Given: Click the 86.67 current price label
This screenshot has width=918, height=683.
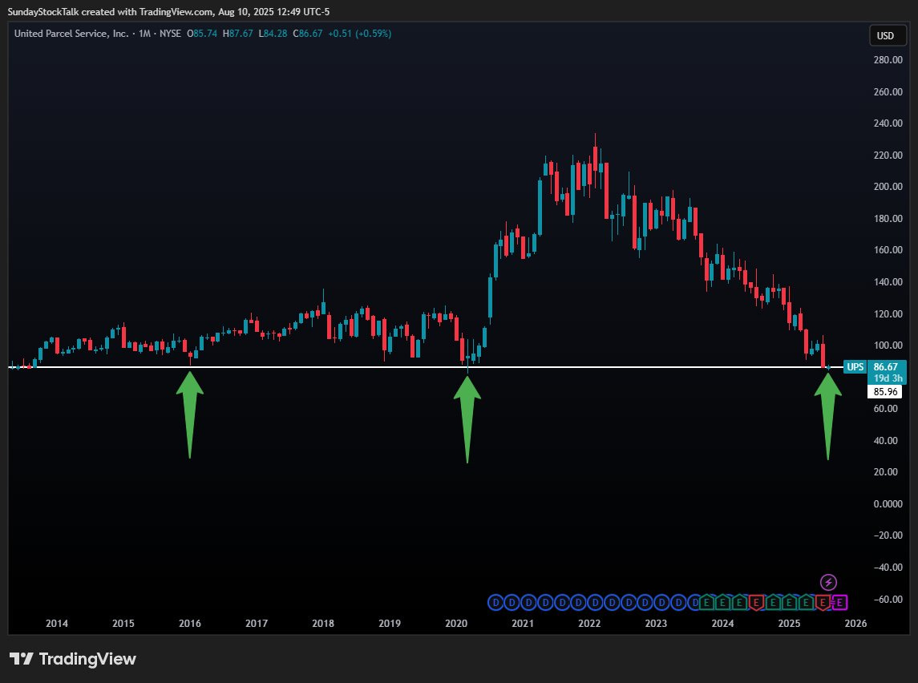Looking at the screenshot, I should coord(885,367).
